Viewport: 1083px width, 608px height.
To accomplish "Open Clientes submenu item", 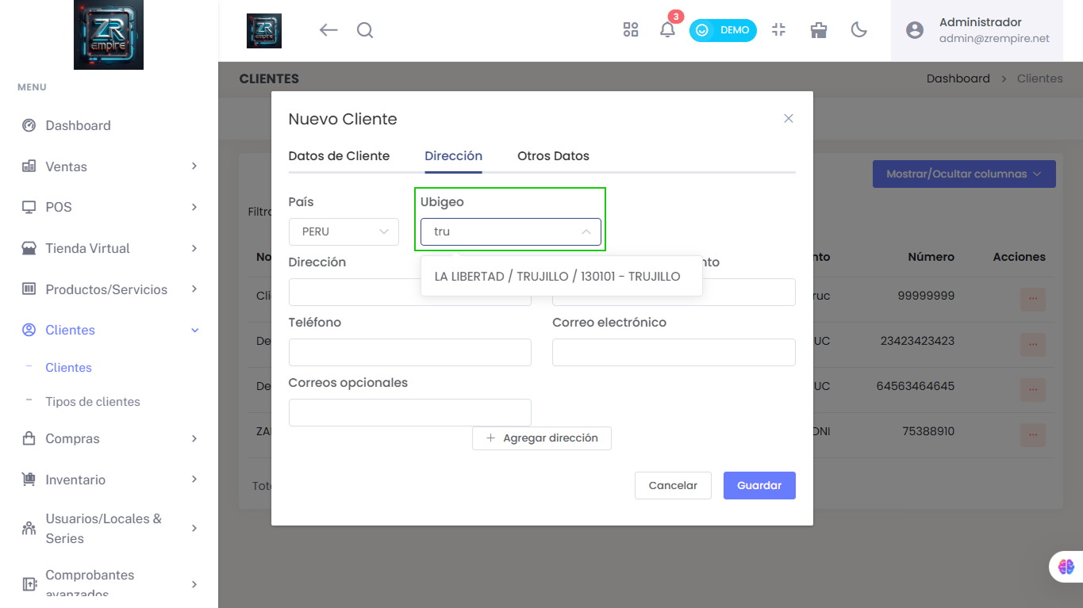I will [68, 368].
